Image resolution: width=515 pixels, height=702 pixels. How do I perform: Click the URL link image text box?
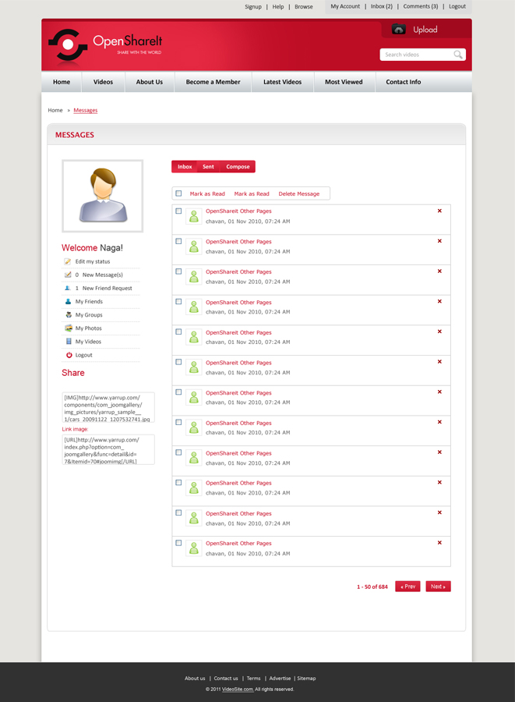click(x=108, y=449)
